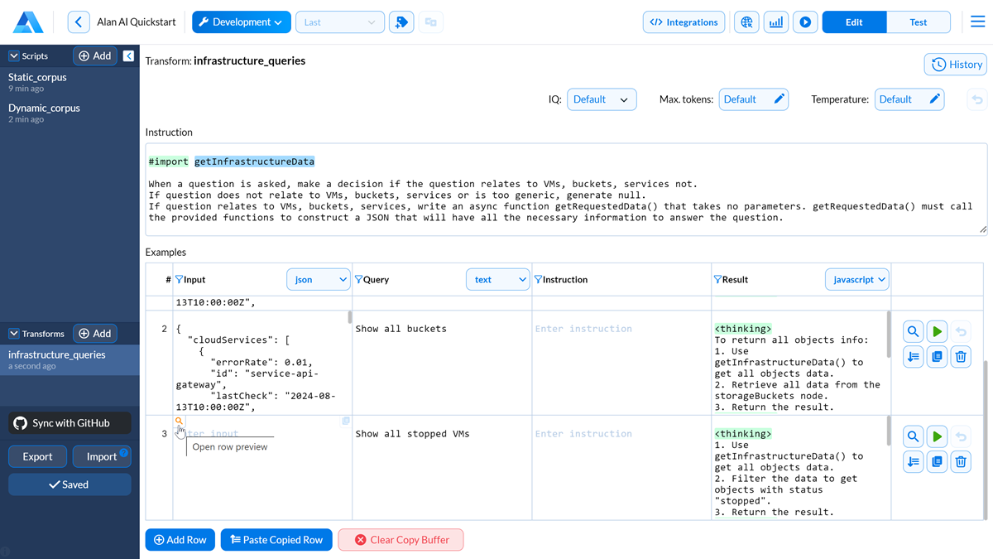The width and height of the screenshot is (993, 559).
Task: Run example row 2 with its green play icon
Action: pyautogui.click(x=937, y=330)
